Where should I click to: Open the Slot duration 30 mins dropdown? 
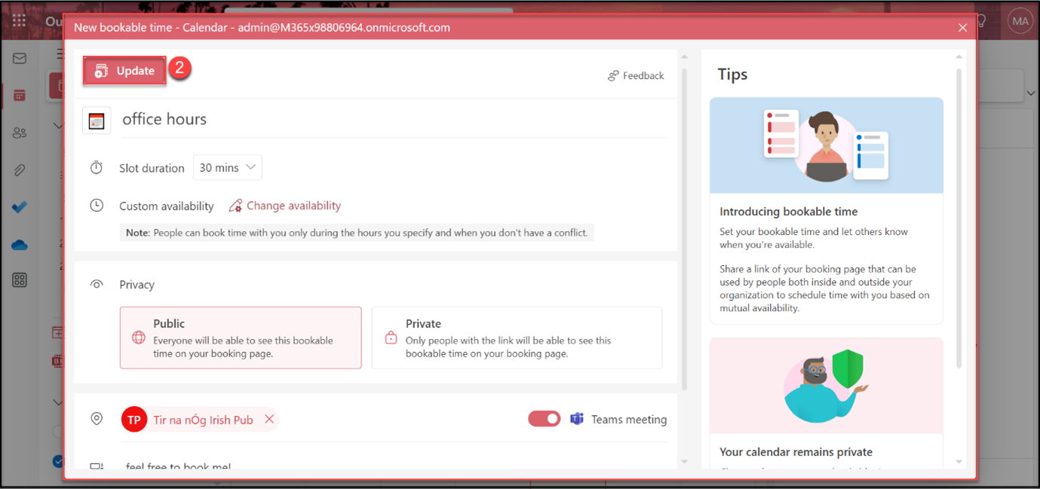pyautogui.click(x=228, y=168)
